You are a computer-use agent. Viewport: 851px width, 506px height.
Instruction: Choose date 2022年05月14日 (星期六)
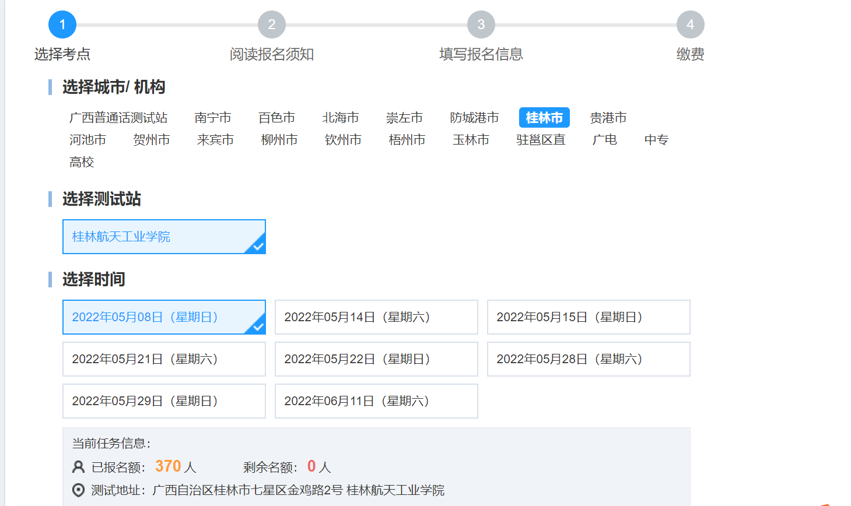click(376, 317)
